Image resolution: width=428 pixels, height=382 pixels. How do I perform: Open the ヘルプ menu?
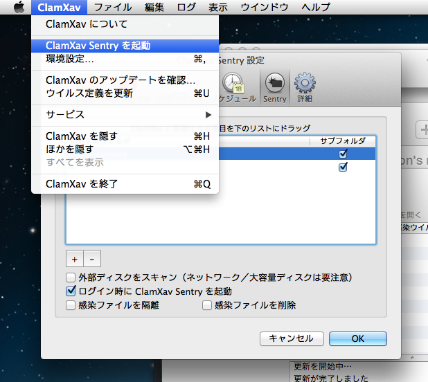click(x=316, y=7)
